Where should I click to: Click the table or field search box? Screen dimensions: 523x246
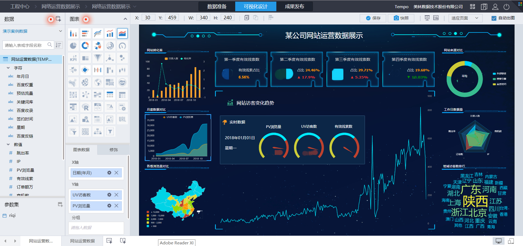tap(25, 45)
